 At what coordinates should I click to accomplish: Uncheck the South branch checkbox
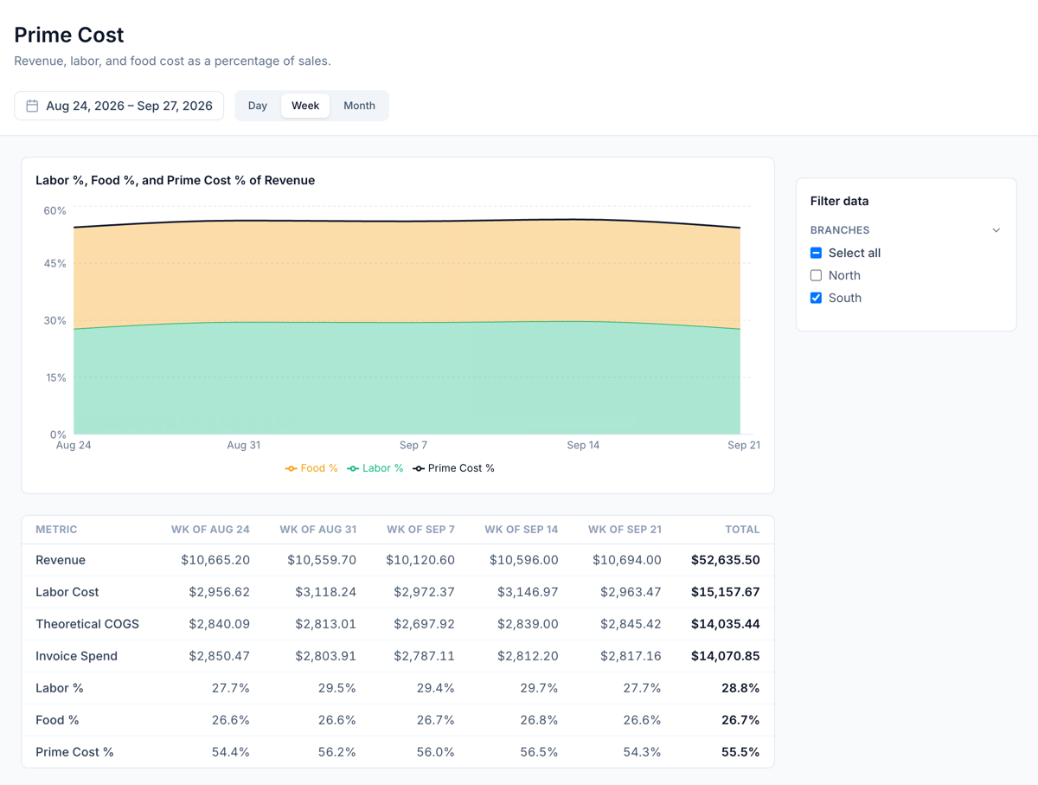pyautogui.click(x=816, y=298)
